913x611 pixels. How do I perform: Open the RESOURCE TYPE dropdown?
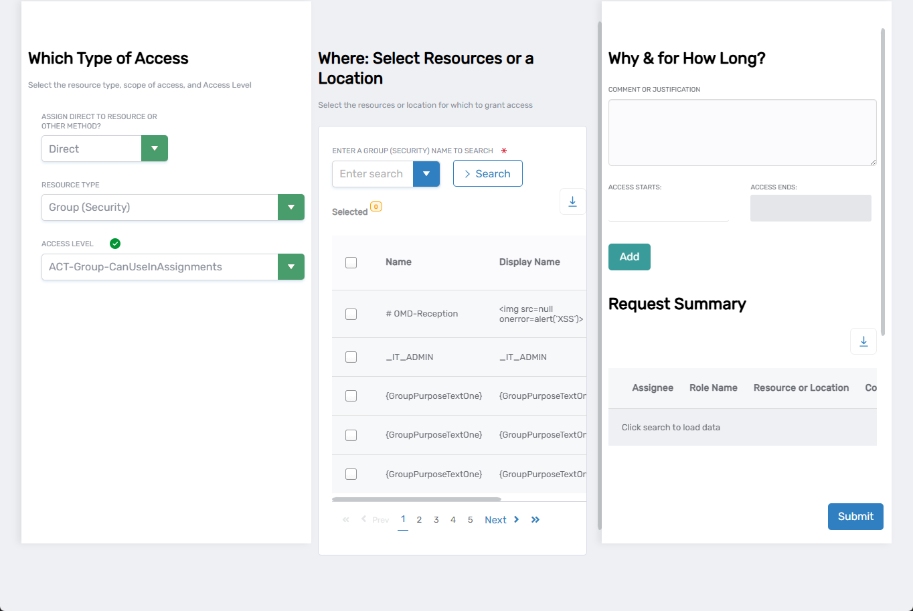[x=291, y=207]
